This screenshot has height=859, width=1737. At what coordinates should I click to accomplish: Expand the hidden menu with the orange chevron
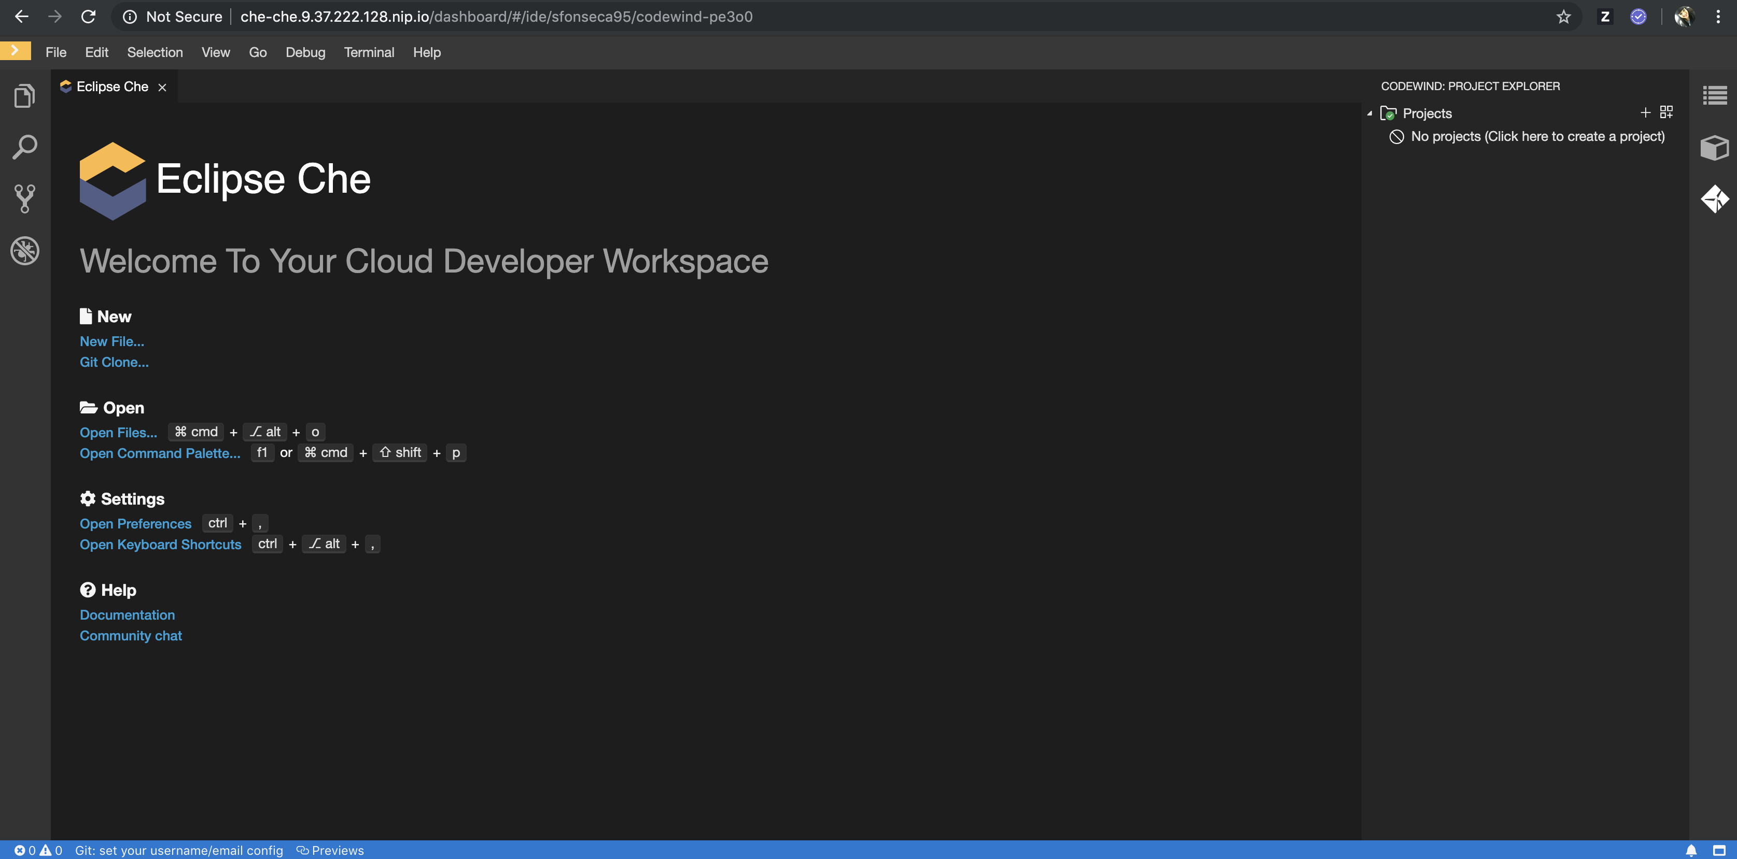[15, 50]
